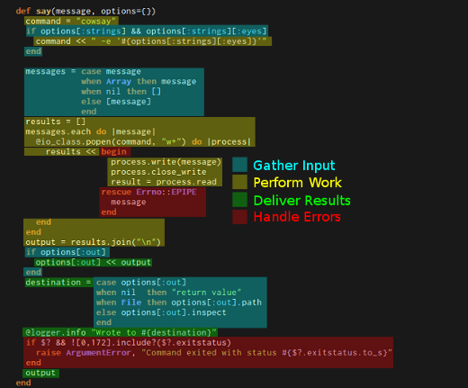The image size is (468, 388).
Task: Click the red Handle Errors legend swatch
Action: (239, 217)
